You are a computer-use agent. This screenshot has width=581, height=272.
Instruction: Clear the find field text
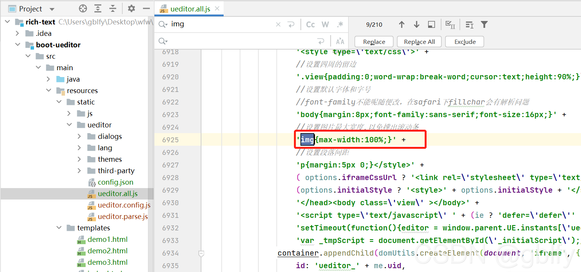point(278,24)
